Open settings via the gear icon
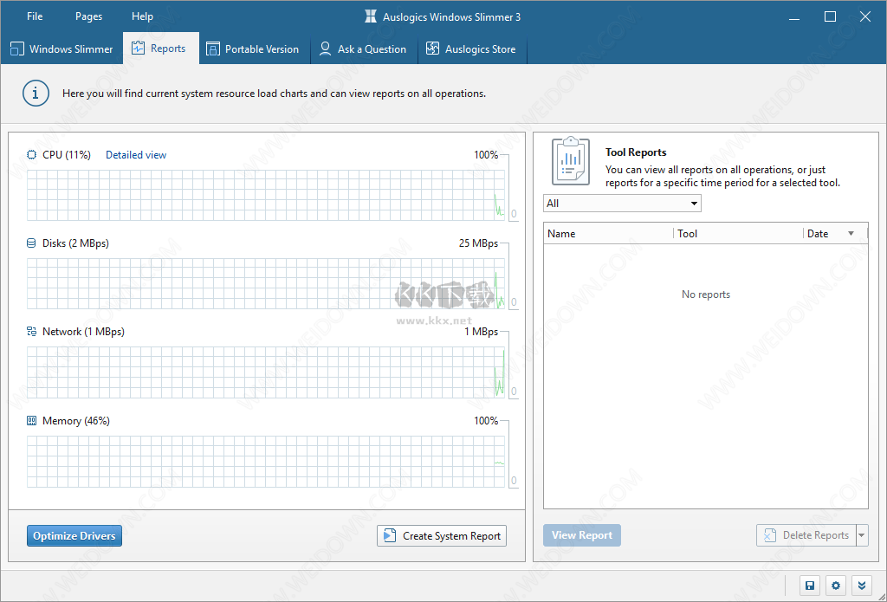Viewport: 887px width, 602px height. [x=835, y=586]
